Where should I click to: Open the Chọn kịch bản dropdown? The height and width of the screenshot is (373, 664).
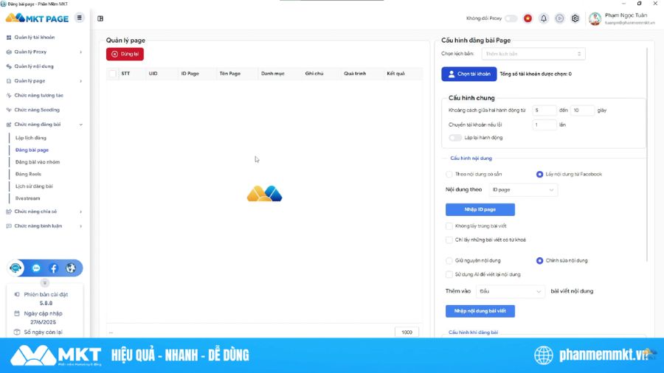[533, 54]
